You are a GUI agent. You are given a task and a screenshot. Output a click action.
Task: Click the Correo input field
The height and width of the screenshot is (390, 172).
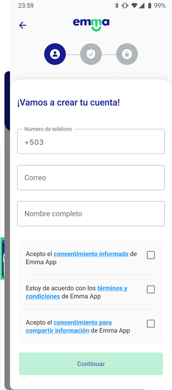(x=91, y=178)
